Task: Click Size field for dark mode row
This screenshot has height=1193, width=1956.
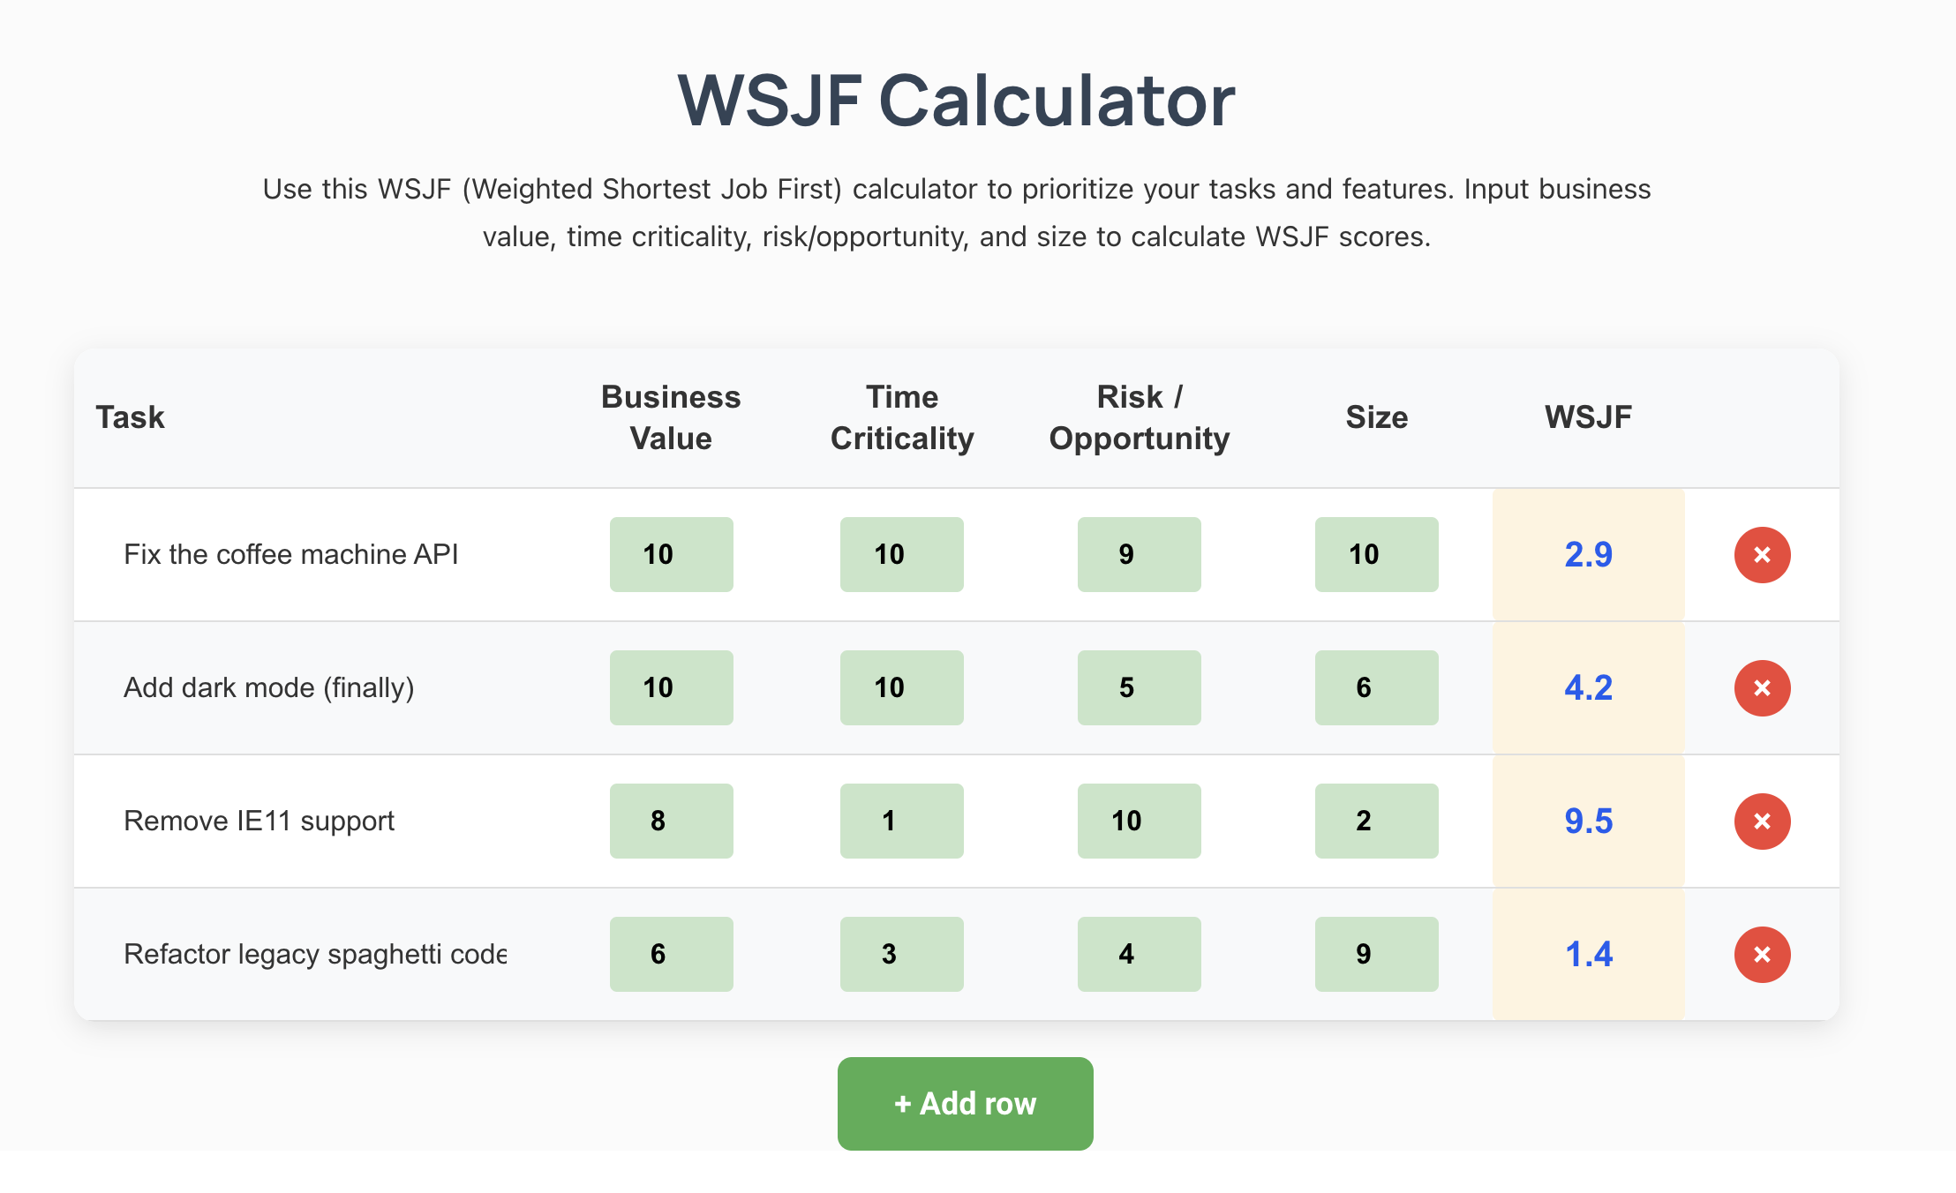Action: [1376, 687]
